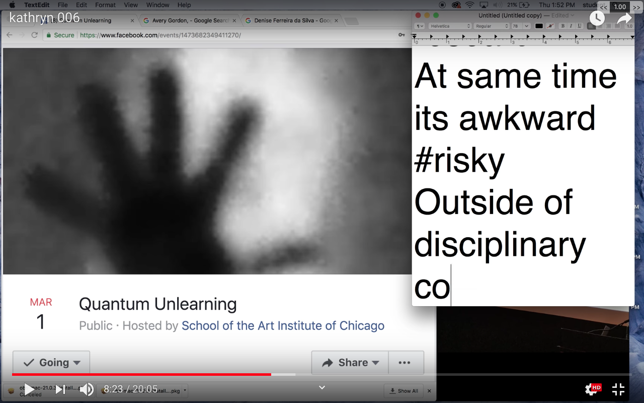Click Watch Later clock icon
644x403 pixels.
pos(597,19)
